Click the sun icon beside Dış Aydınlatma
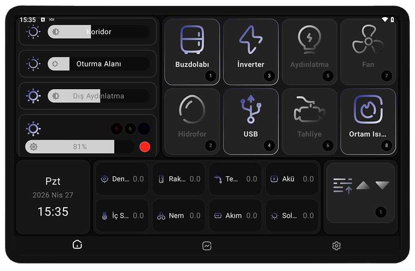This screenshot has width=415, height=271. pyautogui.click(x=33, y=96)
